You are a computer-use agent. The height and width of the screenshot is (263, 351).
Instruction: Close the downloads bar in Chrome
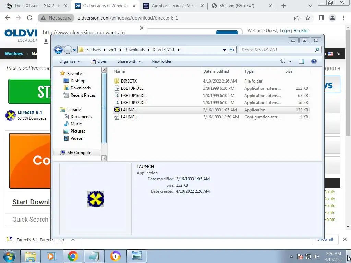click(x=345, y=239)
